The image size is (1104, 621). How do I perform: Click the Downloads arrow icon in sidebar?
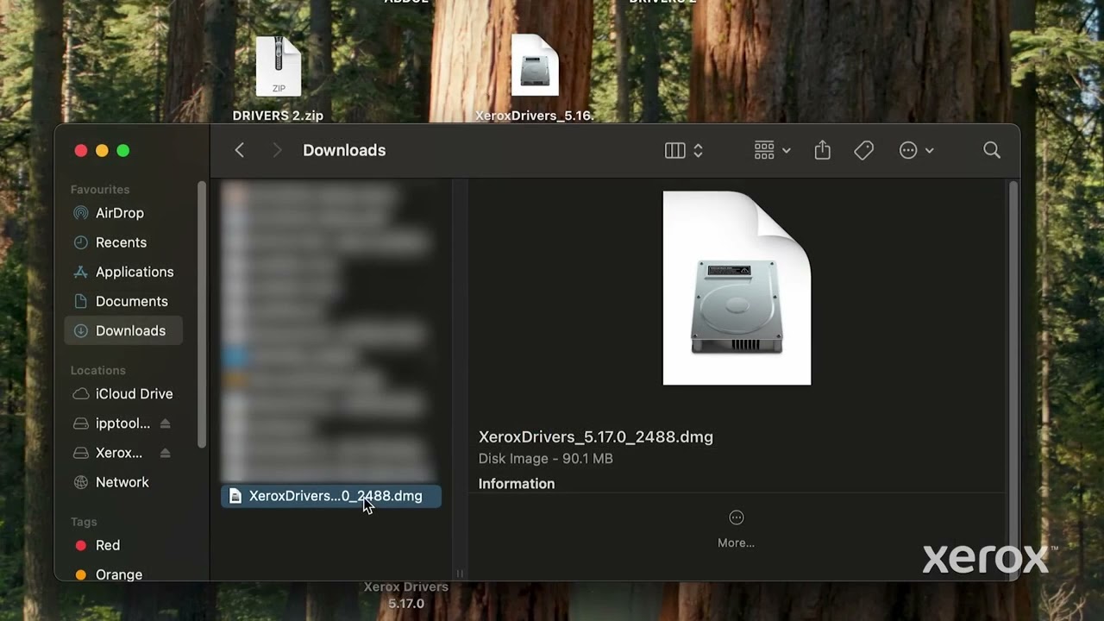(x=81, y=330)
